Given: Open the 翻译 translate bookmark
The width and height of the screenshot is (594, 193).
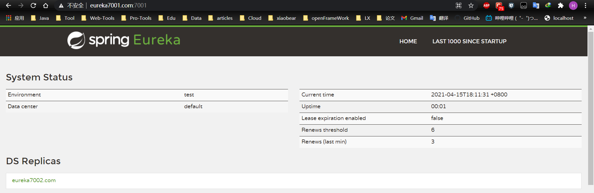Looking at the screenshot, I should pos(439,18).
